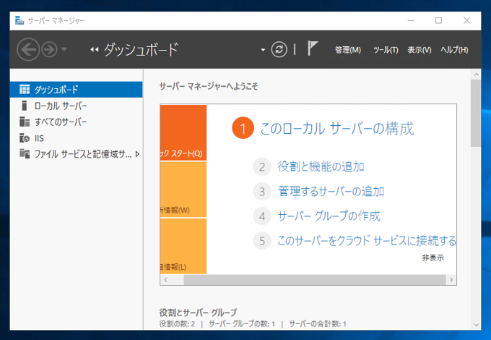This screenshot has height=340, width=491.
Task: Click the step 2 number circle
Action: tap(262, 166)
